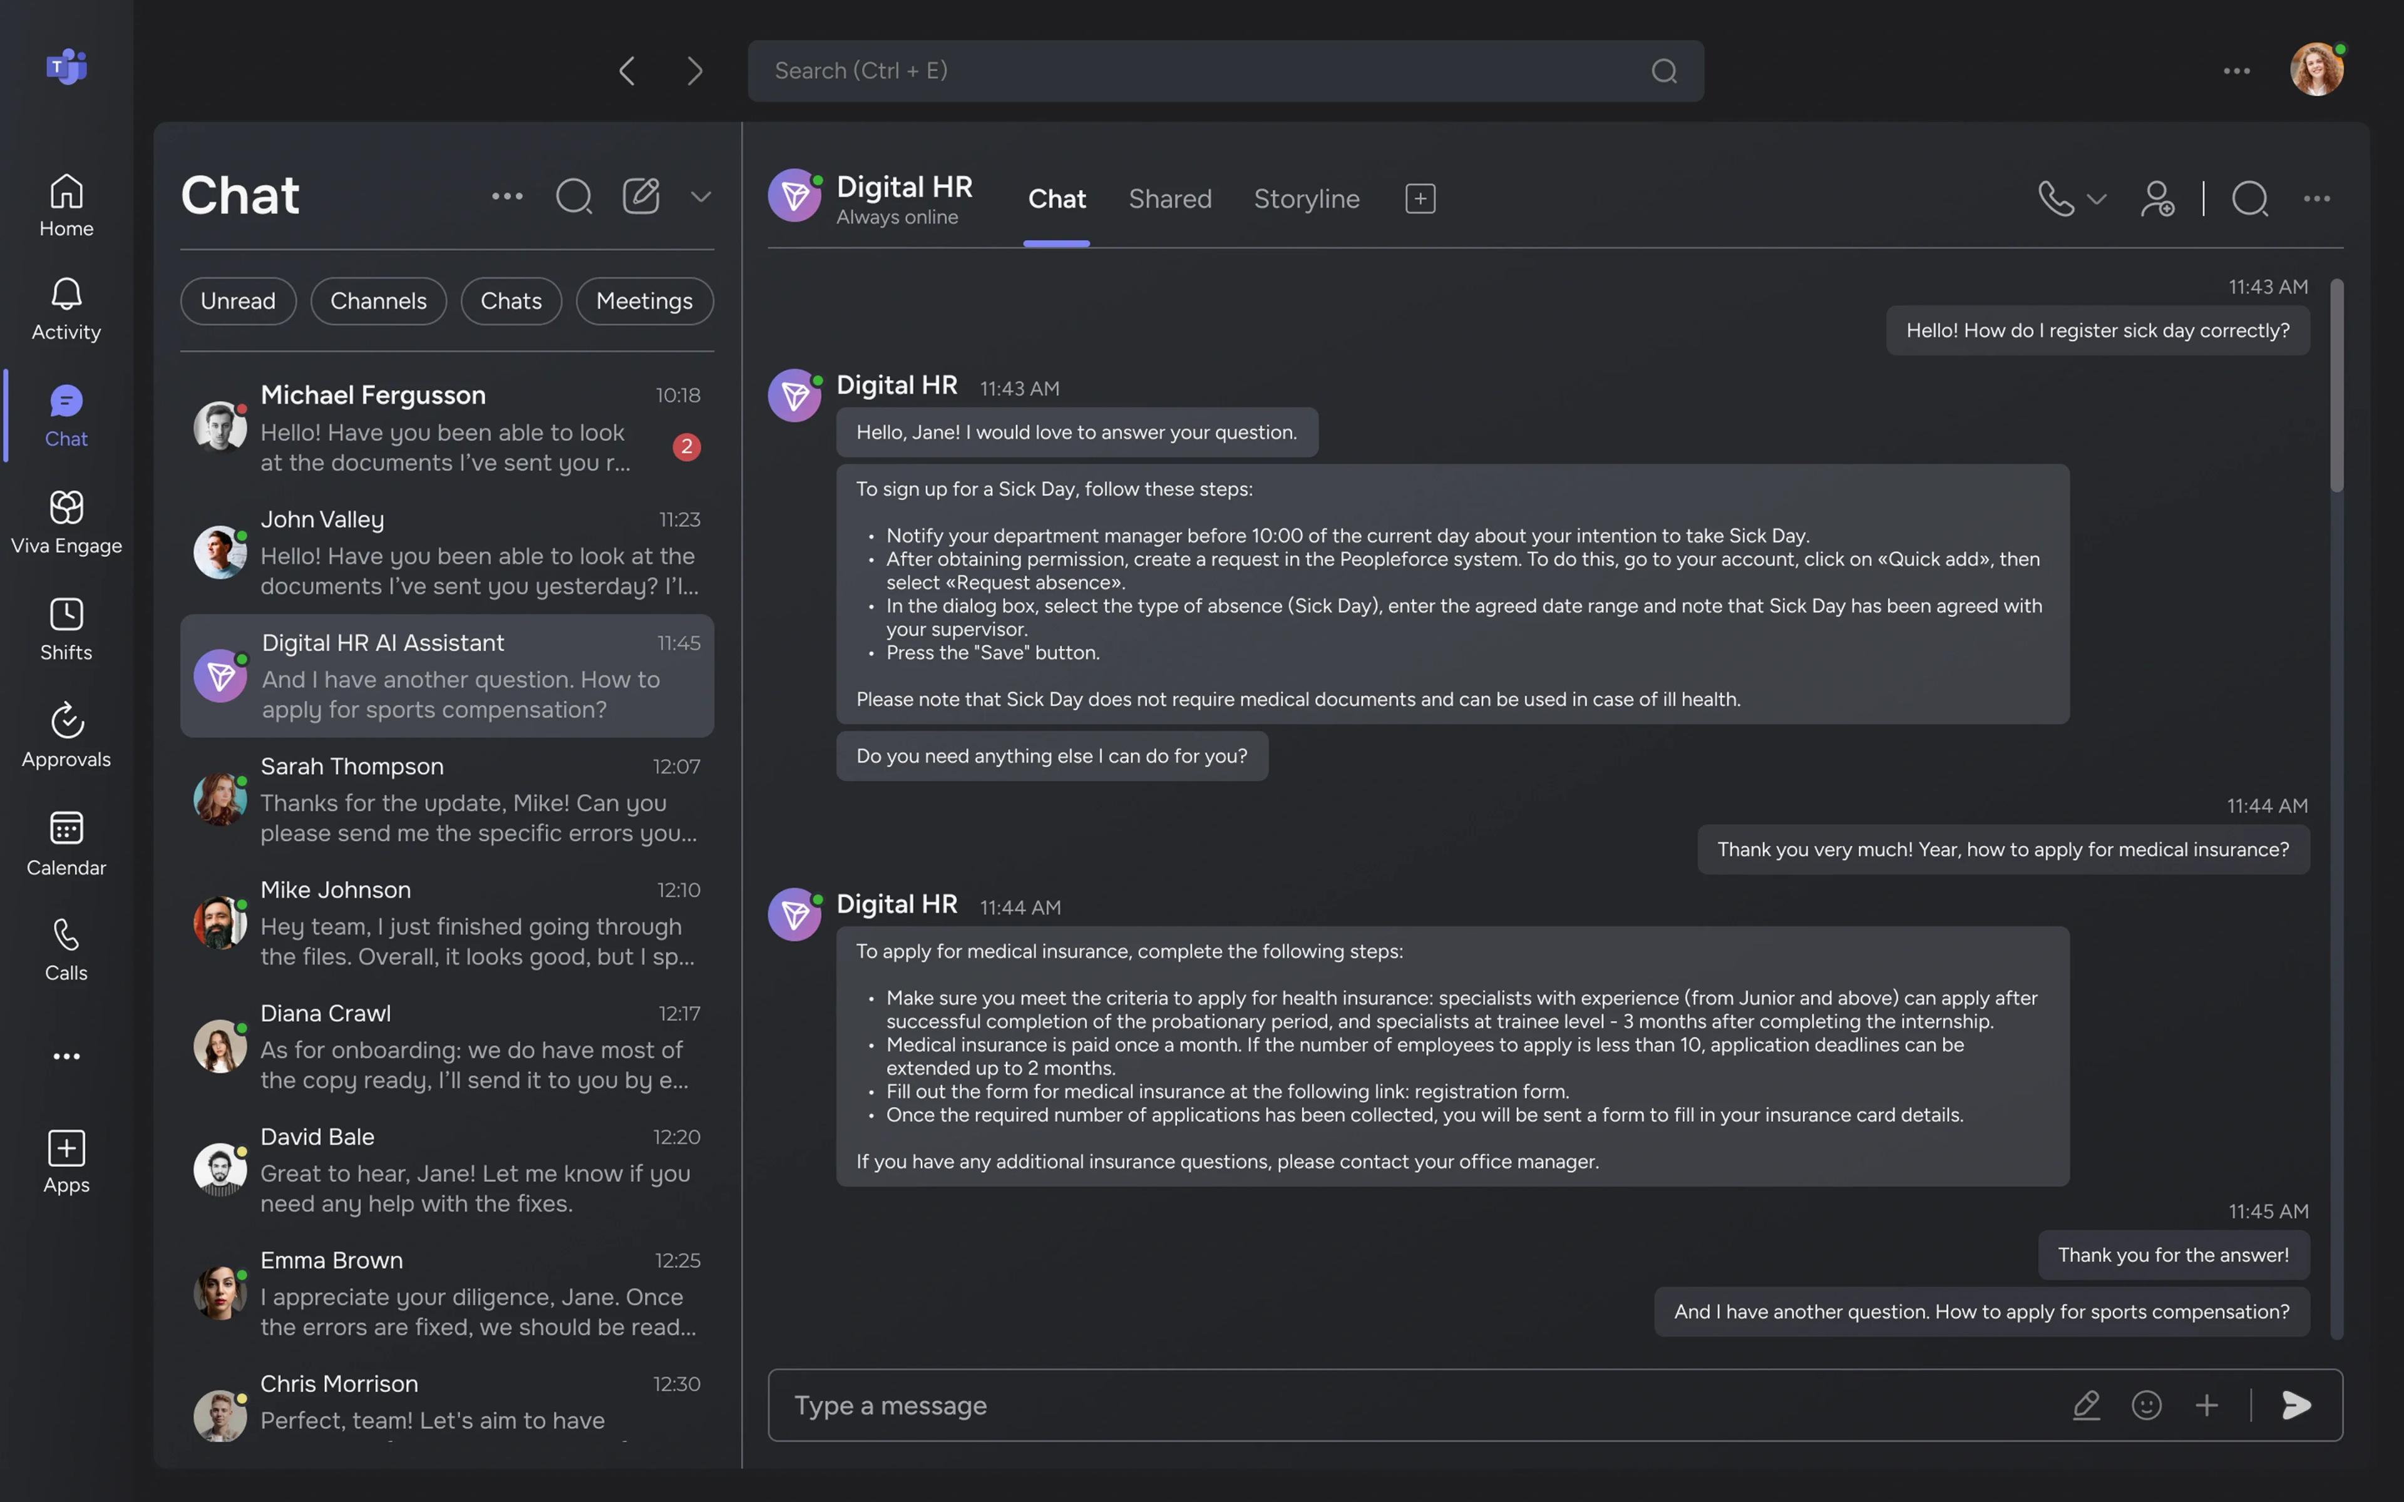
Task: Switch to the Storyline tab
Action: [1305, 198]
